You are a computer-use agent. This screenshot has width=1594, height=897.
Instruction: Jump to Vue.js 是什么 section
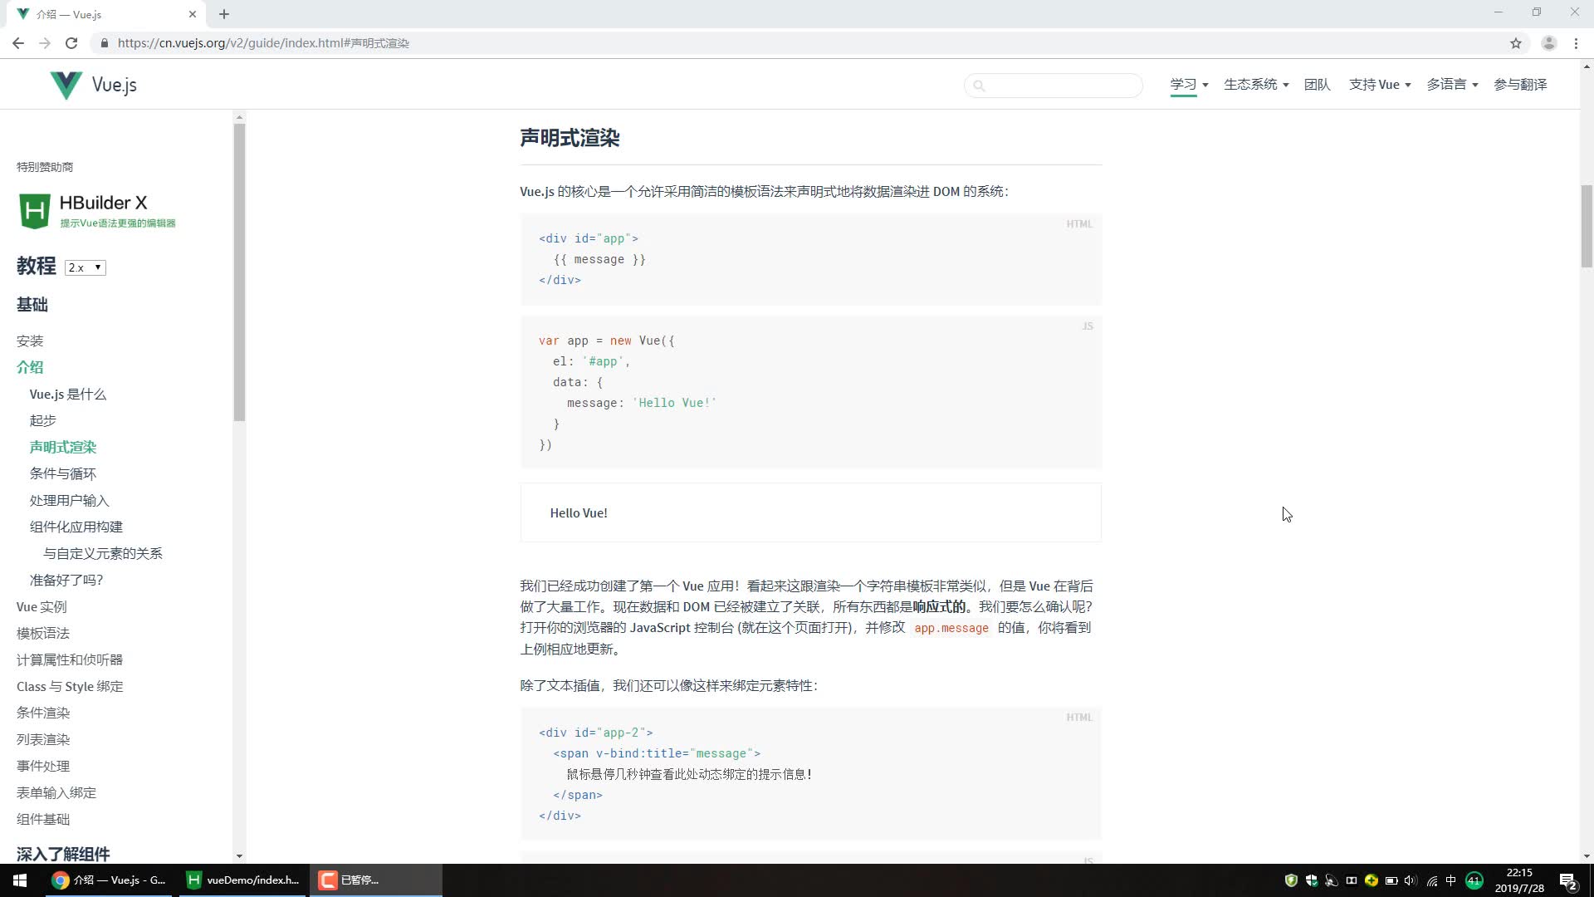[68, 395]
